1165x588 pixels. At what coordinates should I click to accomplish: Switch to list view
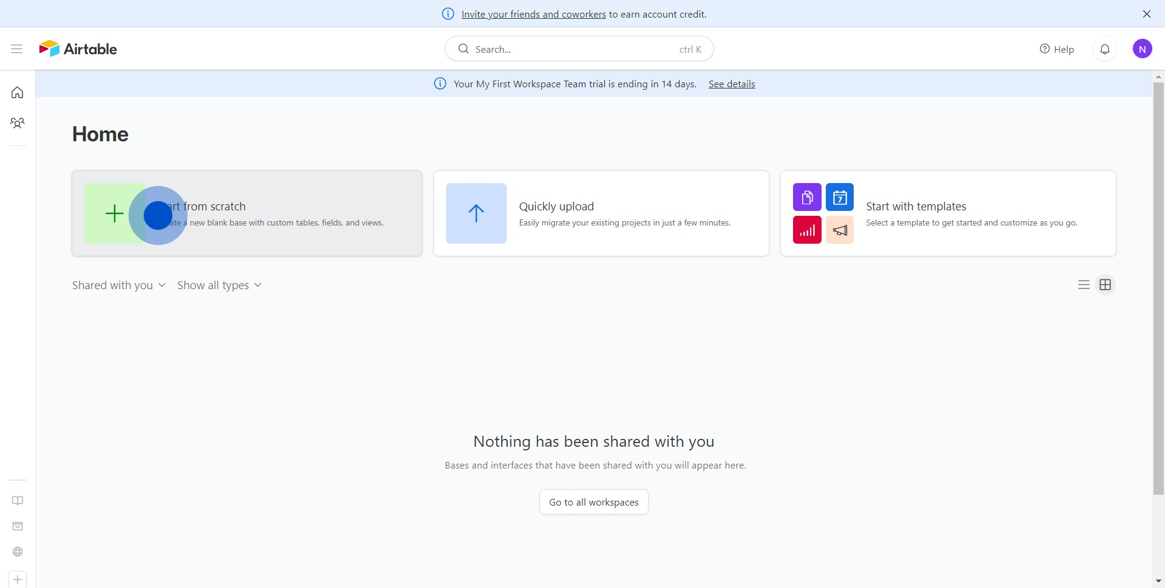[x=1084, y=285]
